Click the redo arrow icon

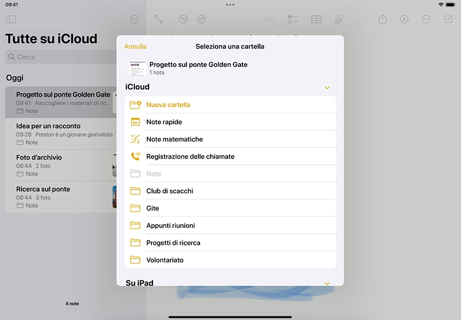click(x=201, y=19)
